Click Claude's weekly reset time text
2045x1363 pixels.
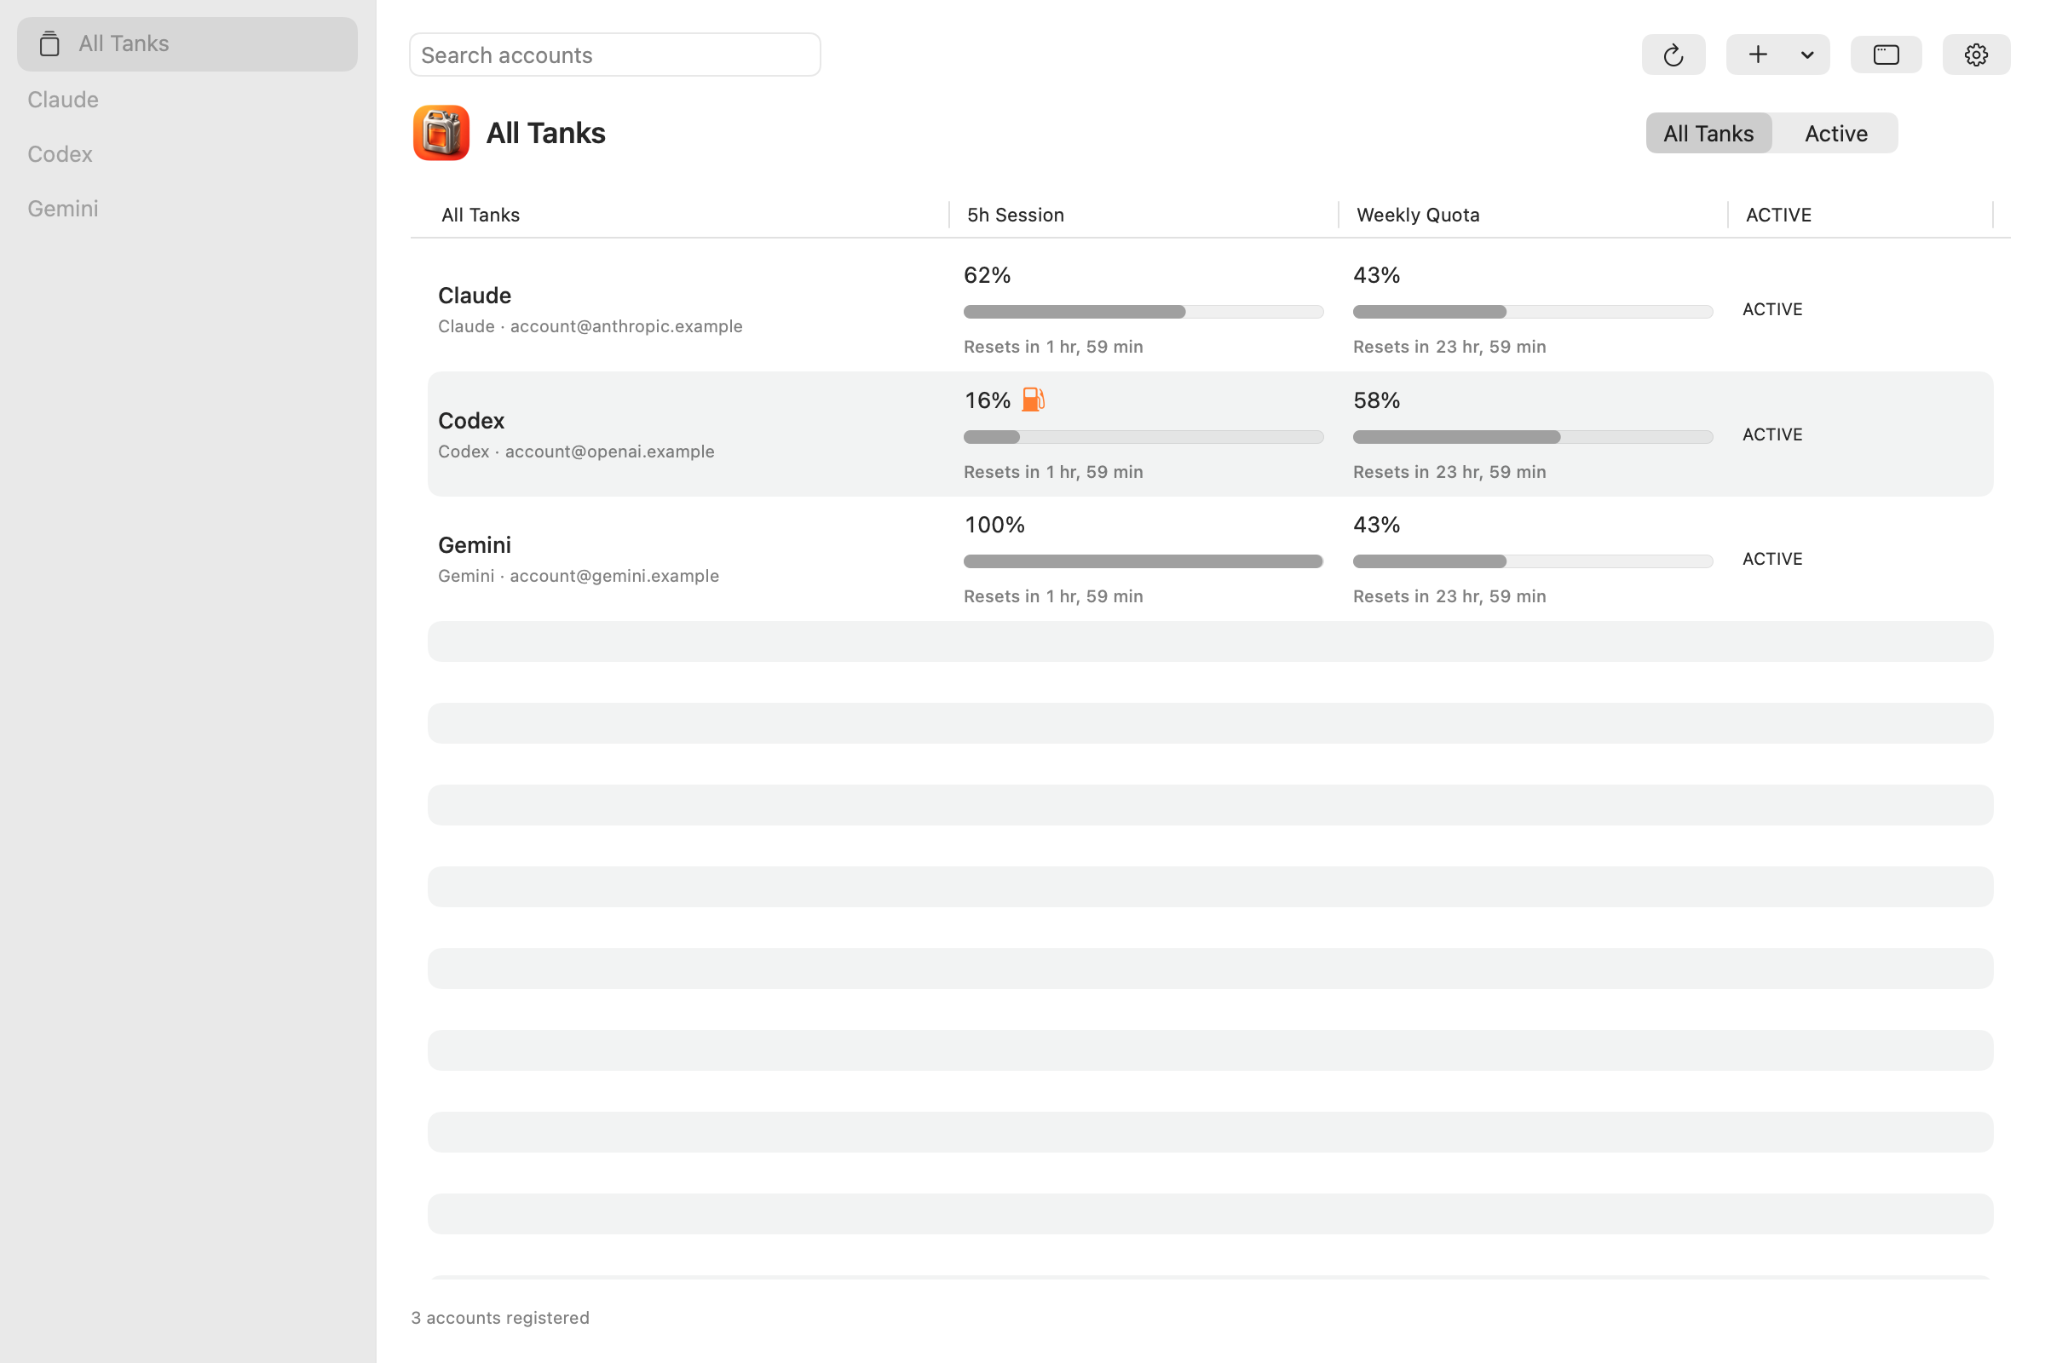(x=1449, y=347)
